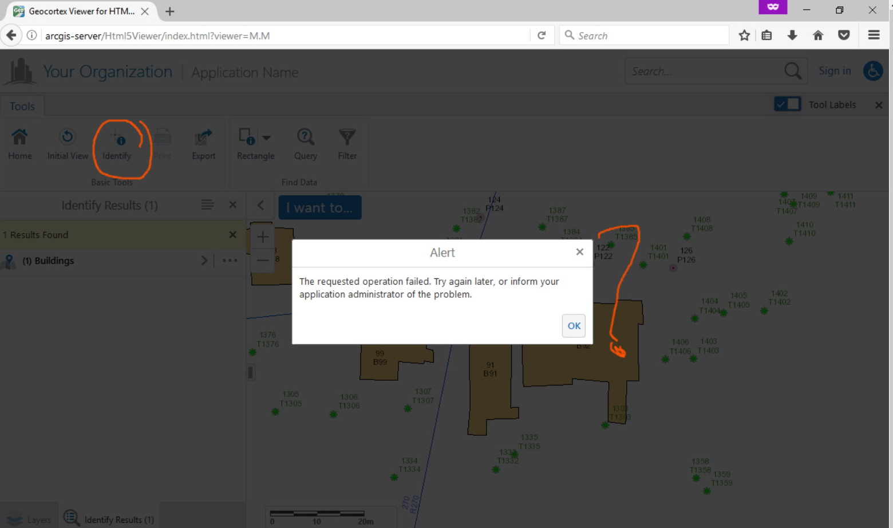Reload the browser page
This screenshot has width=893, height=528.
[542, 36]
